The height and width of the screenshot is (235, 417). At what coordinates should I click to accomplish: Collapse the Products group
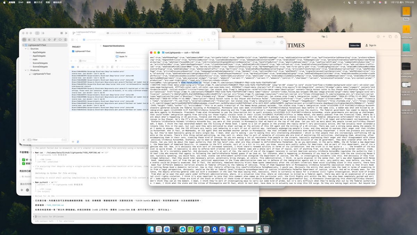(x=25, y=70)
